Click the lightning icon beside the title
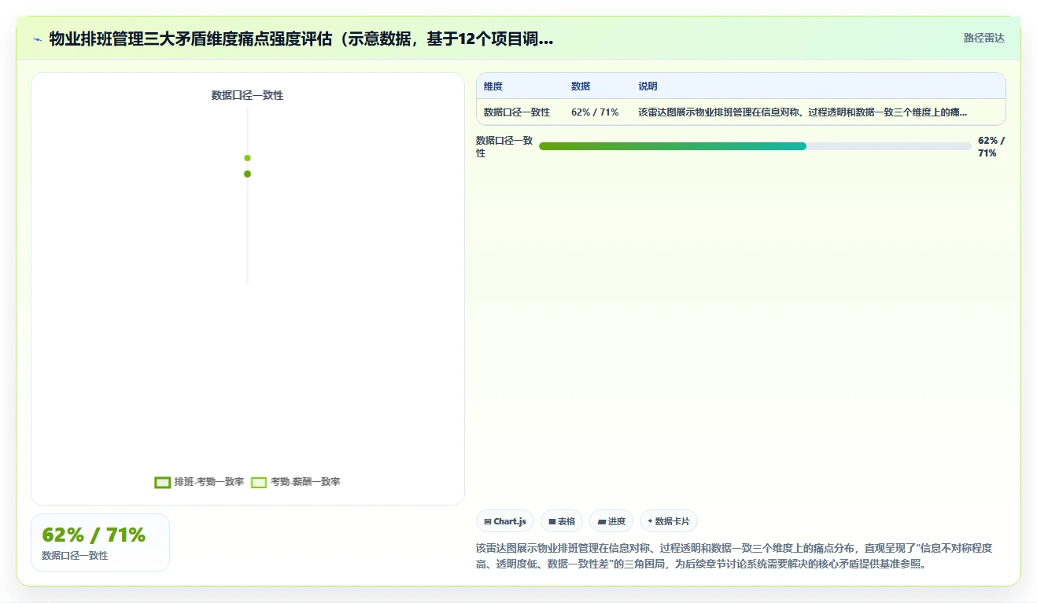 pos(38,39)
